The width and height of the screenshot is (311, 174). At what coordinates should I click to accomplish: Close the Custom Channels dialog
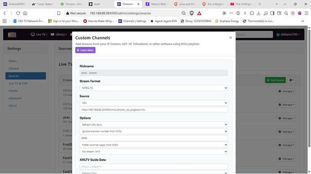coord(230,38)
